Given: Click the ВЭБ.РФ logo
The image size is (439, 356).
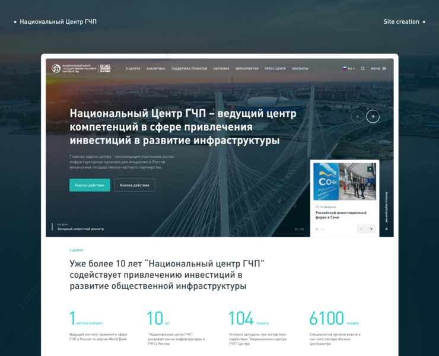Looking at the screenshot, I should pyautogui.click(x=105, y=69).
